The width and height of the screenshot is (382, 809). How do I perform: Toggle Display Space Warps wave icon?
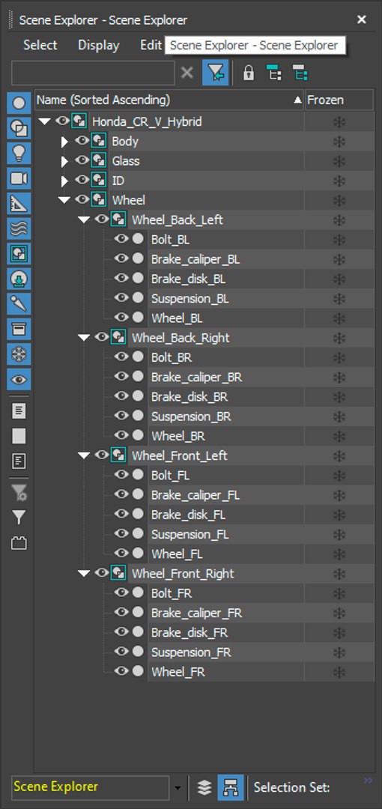point(19,228)
